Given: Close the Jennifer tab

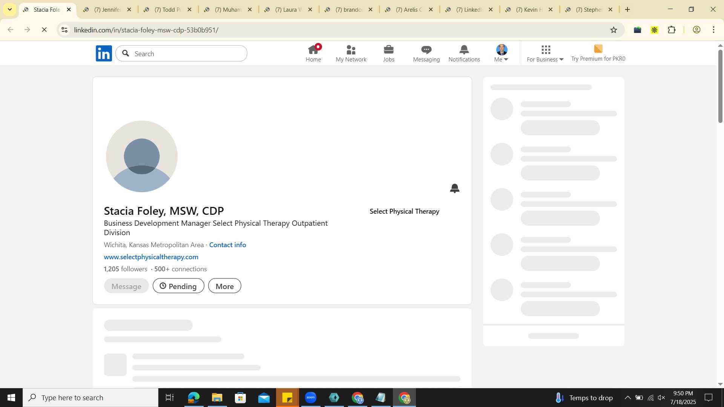Looking at the screenshot, I should [129, 9].
